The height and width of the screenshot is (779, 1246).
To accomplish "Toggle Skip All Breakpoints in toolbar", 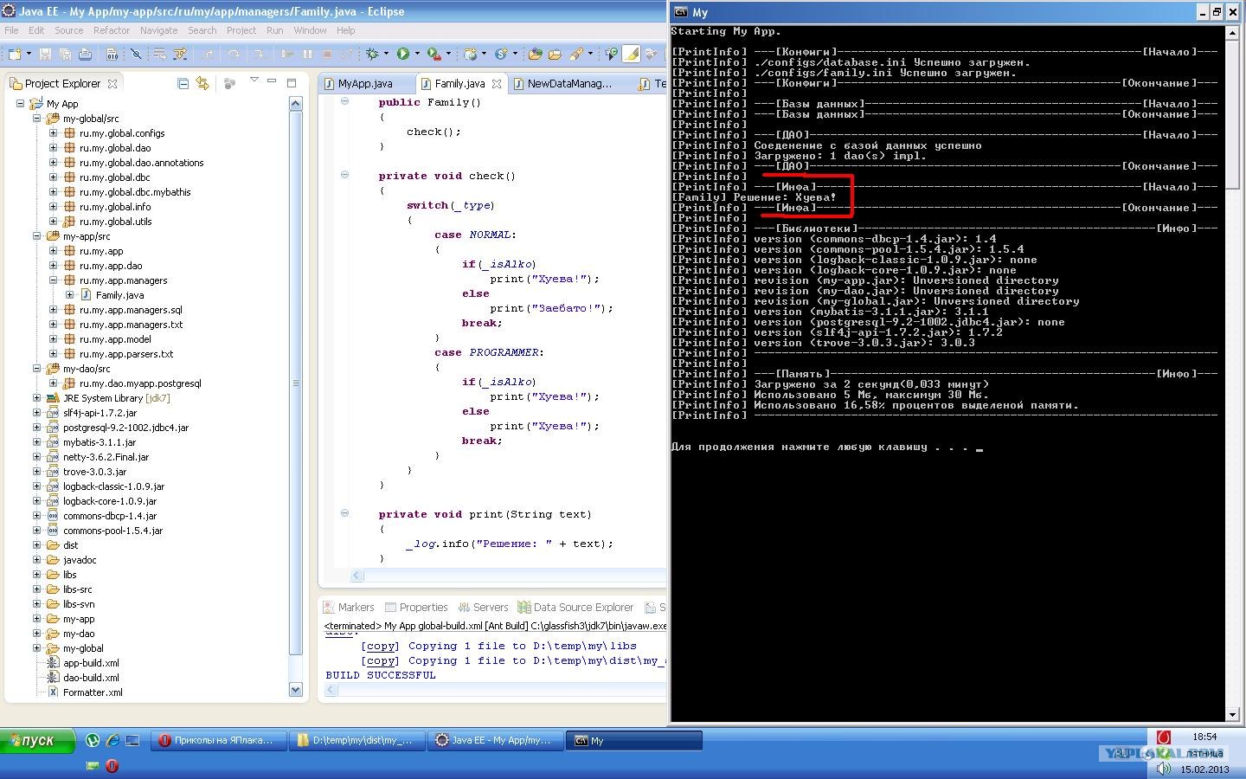I will [136, 54].
